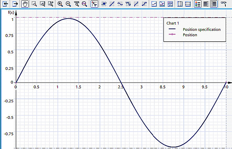Image resolution: width=232 pixels, height=149 pixels.
Task: Click the zoom in magnifier
Action: coord(60,4)
